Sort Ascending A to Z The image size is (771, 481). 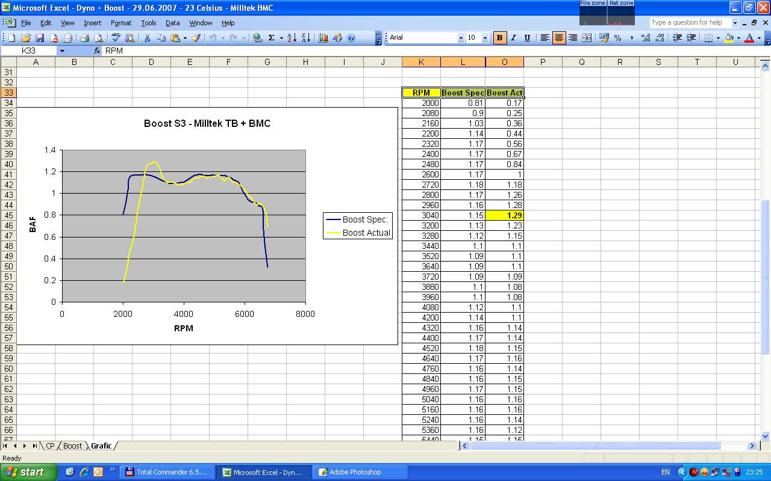tap(292, 38)
